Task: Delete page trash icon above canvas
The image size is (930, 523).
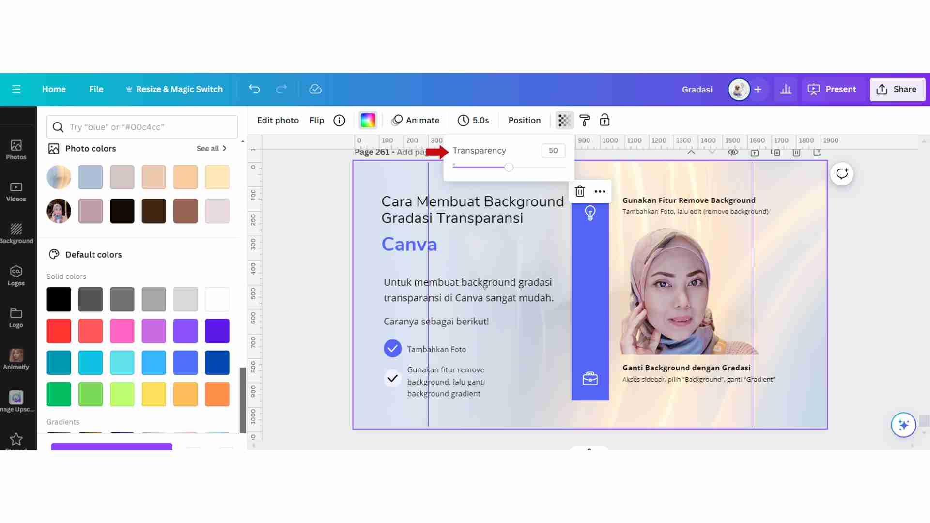Action: [796, 153]
